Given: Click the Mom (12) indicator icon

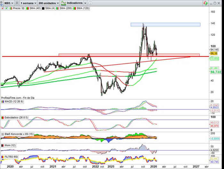Looking at the screenshot, I should 3,146.
